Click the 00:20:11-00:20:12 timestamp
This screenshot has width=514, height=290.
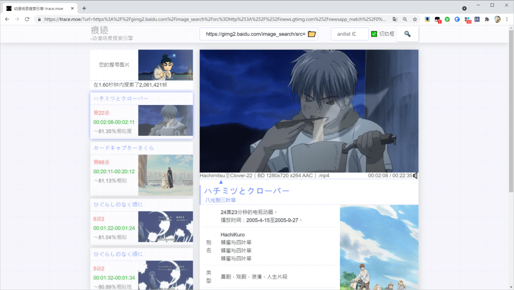tap(114, 172)
